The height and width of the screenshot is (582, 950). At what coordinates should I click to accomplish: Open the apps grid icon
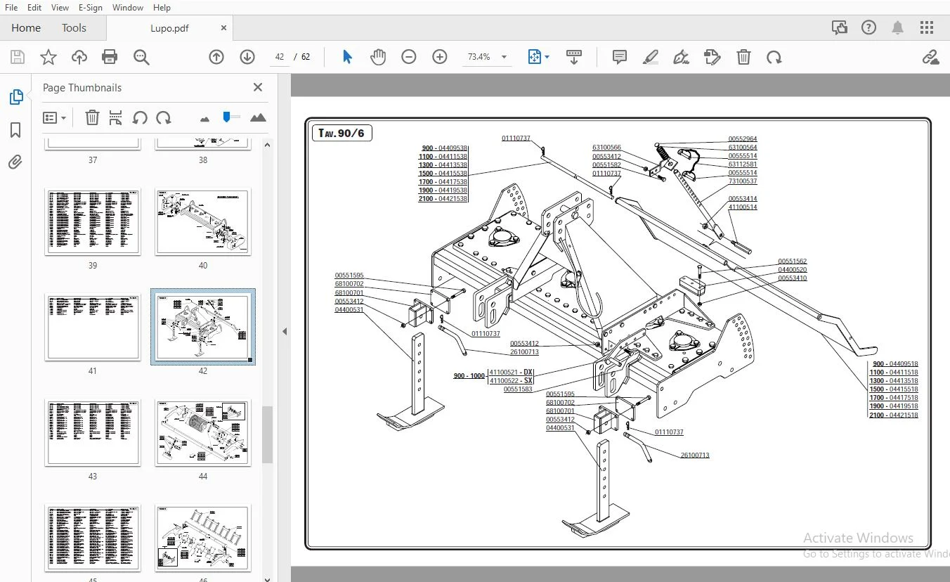(x=927, y=27)
